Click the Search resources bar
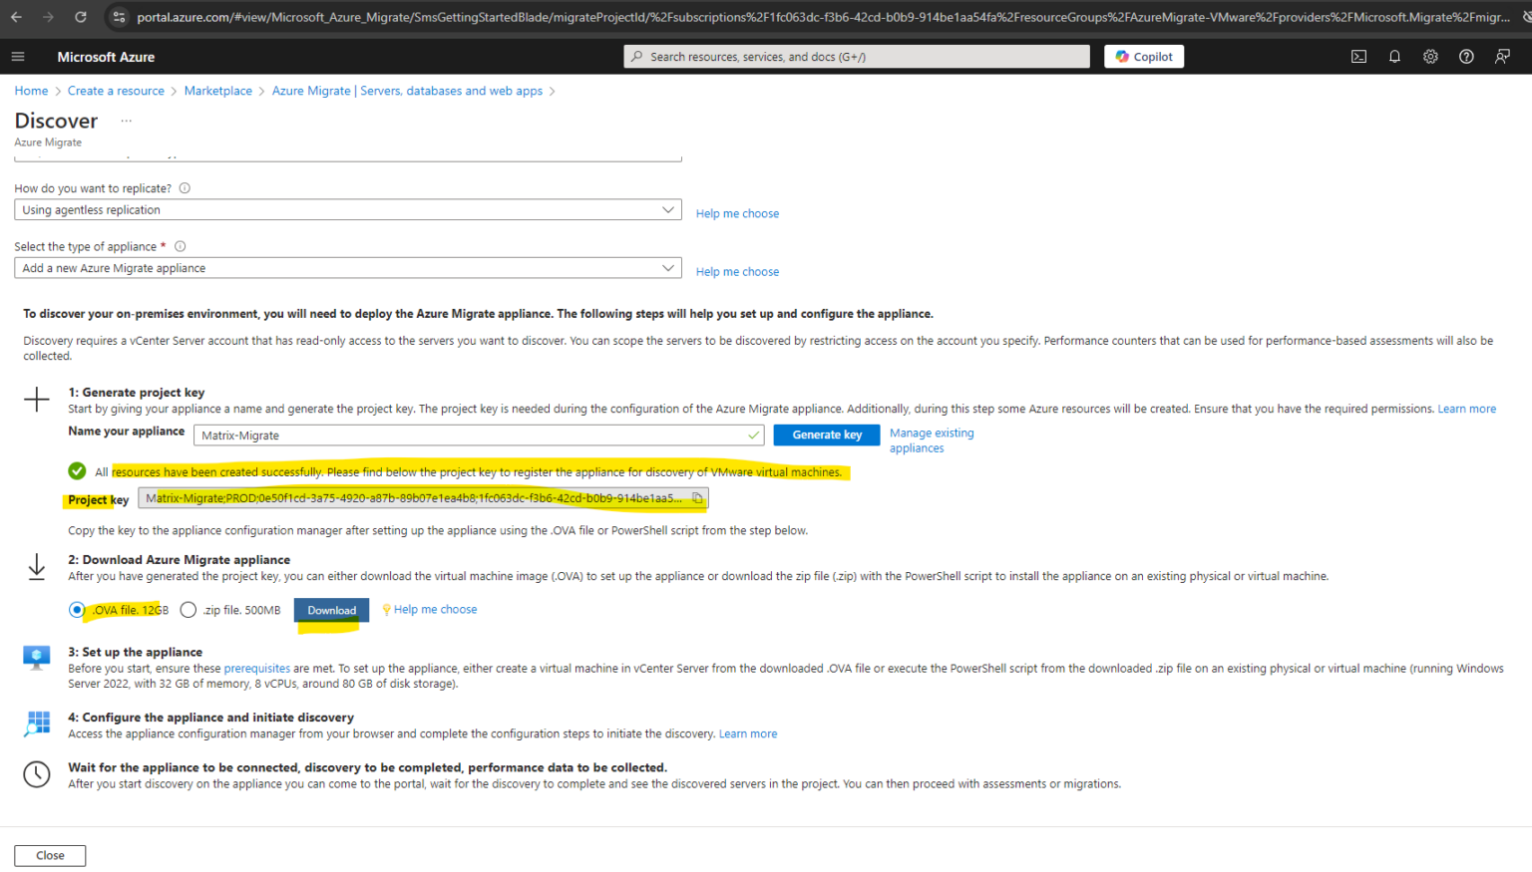The height and width of the screenshot is (872, 1532). [x=856, y=56]
